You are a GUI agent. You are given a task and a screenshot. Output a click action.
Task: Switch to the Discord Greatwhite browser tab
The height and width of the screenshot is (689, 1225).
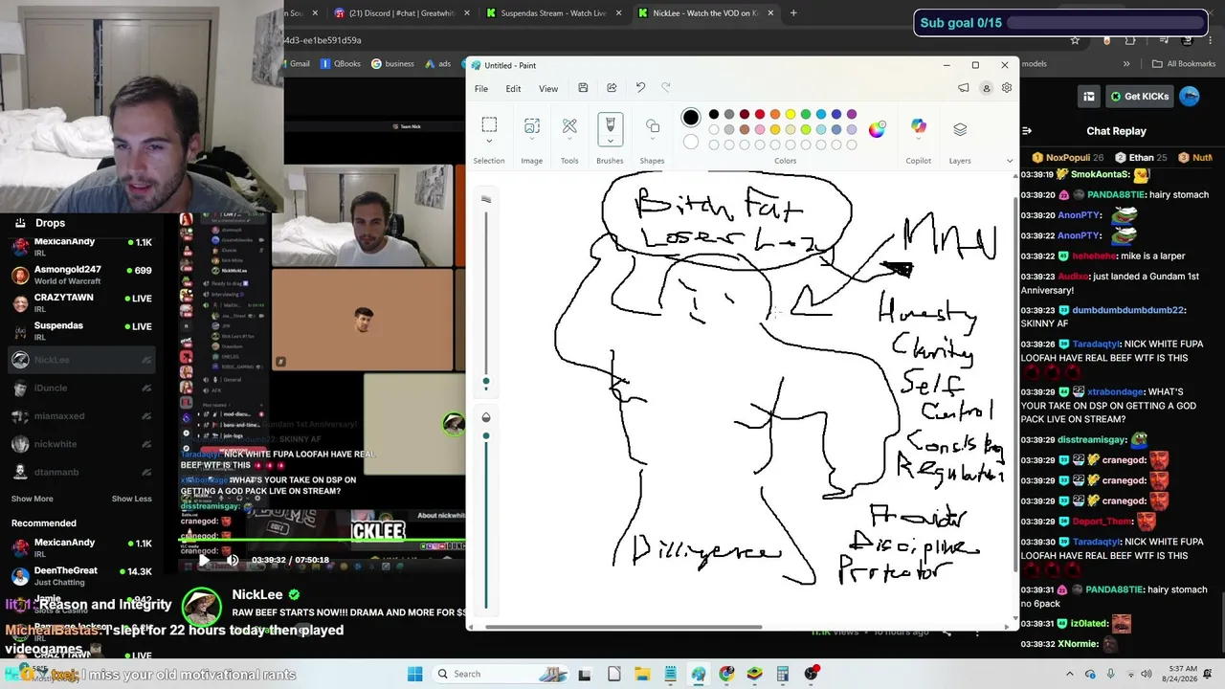click(x=402, y=13)
